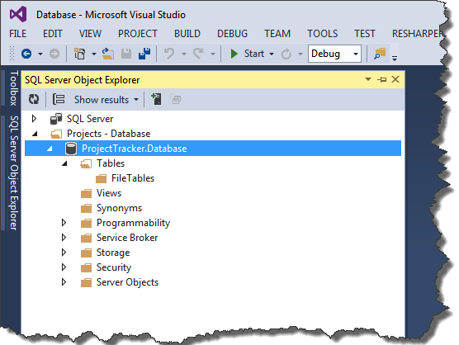
Task: Click the Open File folder icon
Action: click(108, 54)
